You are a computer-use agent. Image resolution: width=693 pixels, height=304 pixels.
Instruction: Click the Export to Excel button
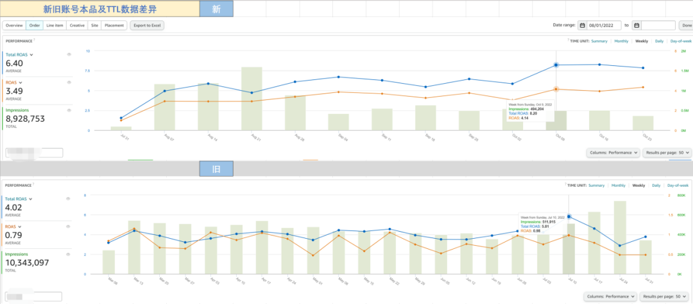point(147,26)
